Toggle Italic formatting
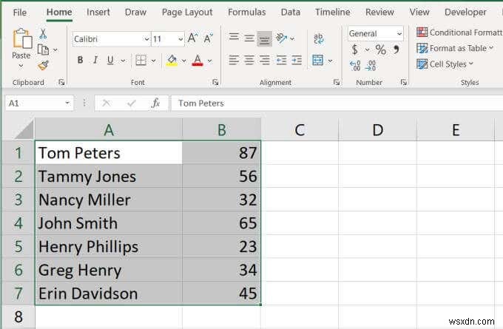Image resolution: width=503 pixels, height=329 pixels. pos(95,60)
